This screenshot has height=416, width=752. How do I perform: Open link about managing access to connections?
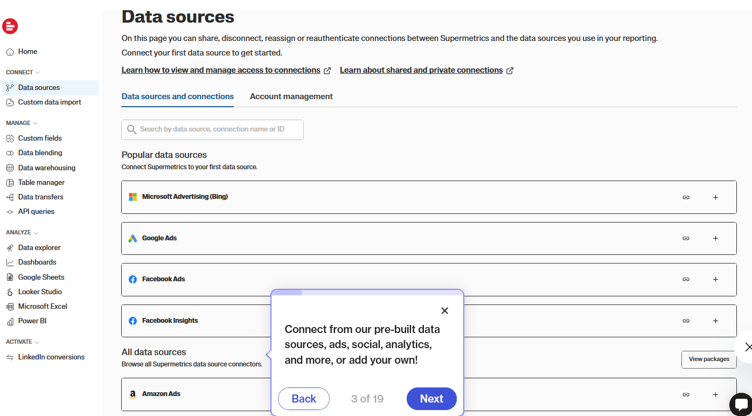(226, 71)
